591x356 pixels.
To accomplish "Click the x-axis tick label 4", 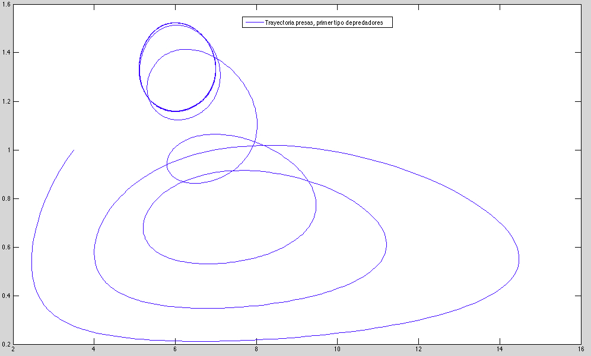I will 94,349.
